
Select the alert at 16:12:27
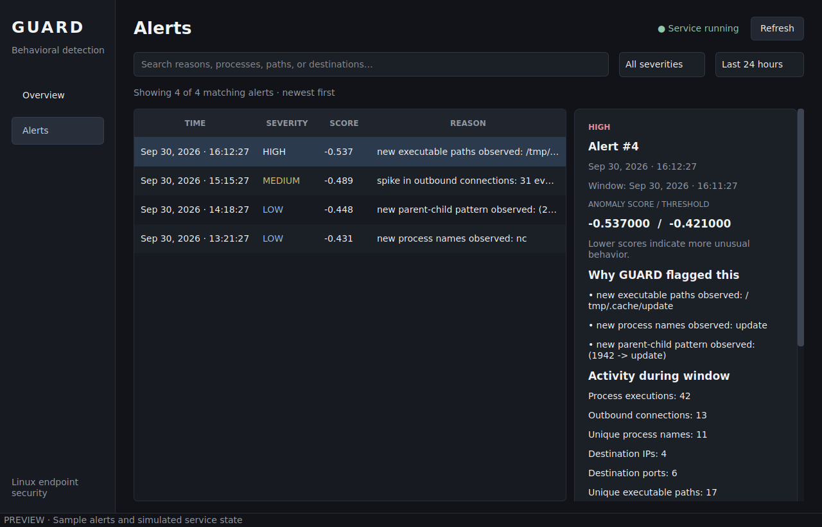coord(350,152)
